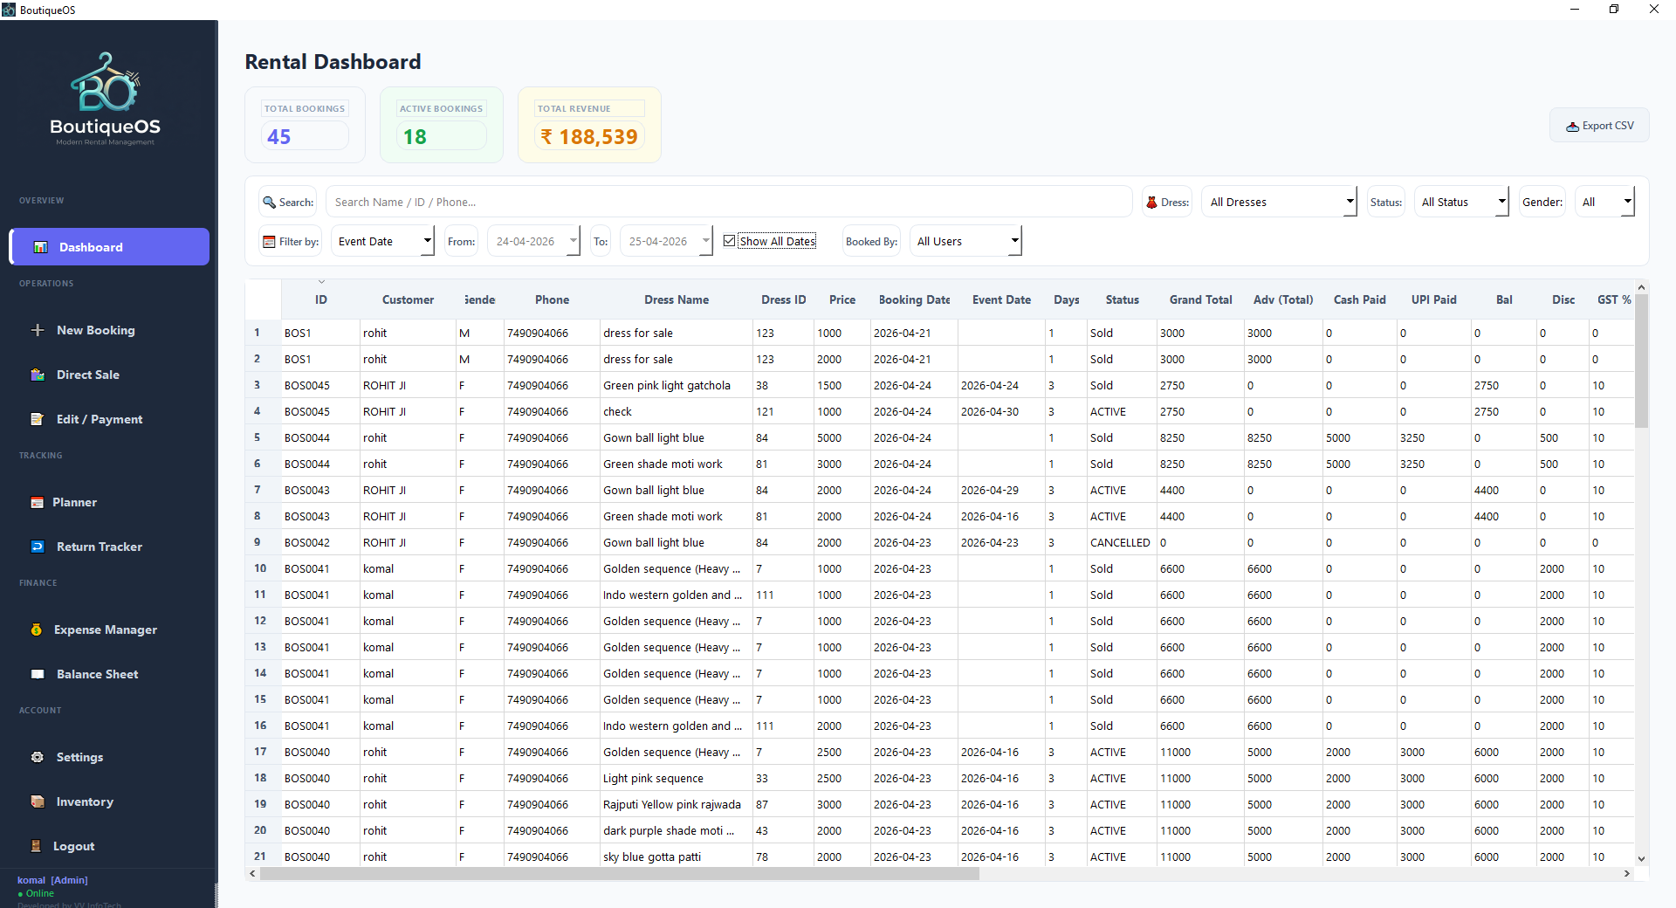Click the Direct Sale shopping icon
1676x908 pixels.
38,375
